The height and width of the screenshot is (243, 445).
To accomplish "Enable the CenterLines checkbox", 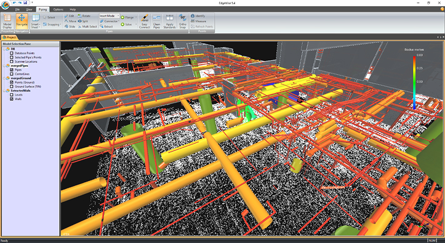I will (12, 74).
